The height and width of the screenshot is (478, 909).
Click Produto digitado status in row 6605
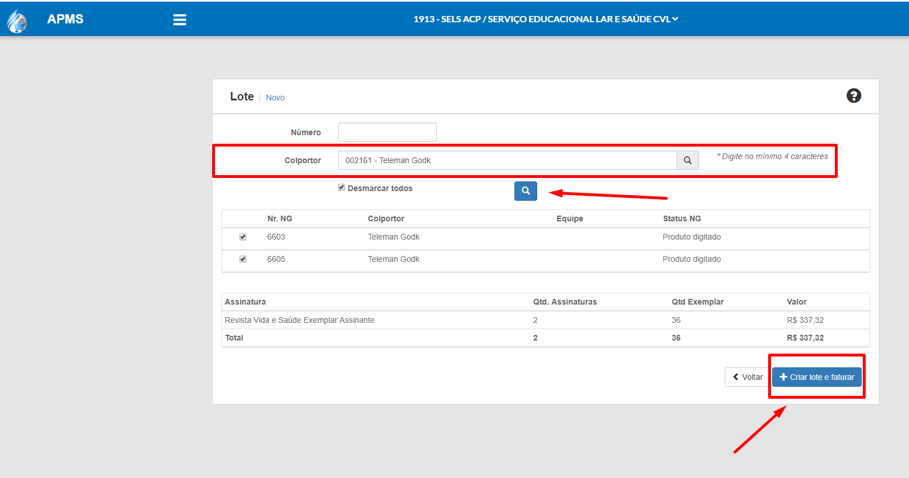(692, 259)
